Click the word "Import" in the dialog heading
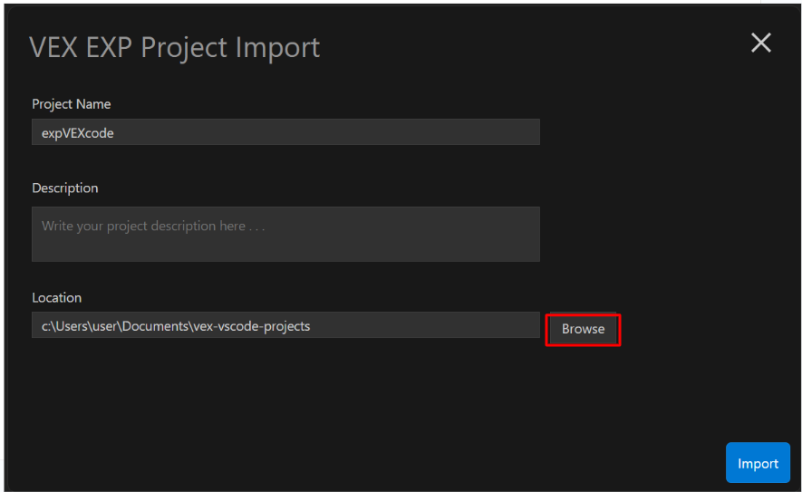The image size is (802, 492). 278,47
